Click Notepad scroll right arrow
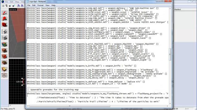 pos(167,106)
